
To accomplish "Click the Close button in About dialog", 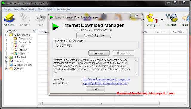I will [95, 89].
